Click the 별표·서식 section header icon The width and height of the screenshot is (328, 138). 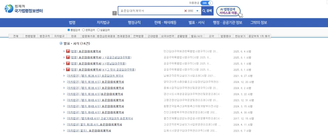(x=61, y=44)
